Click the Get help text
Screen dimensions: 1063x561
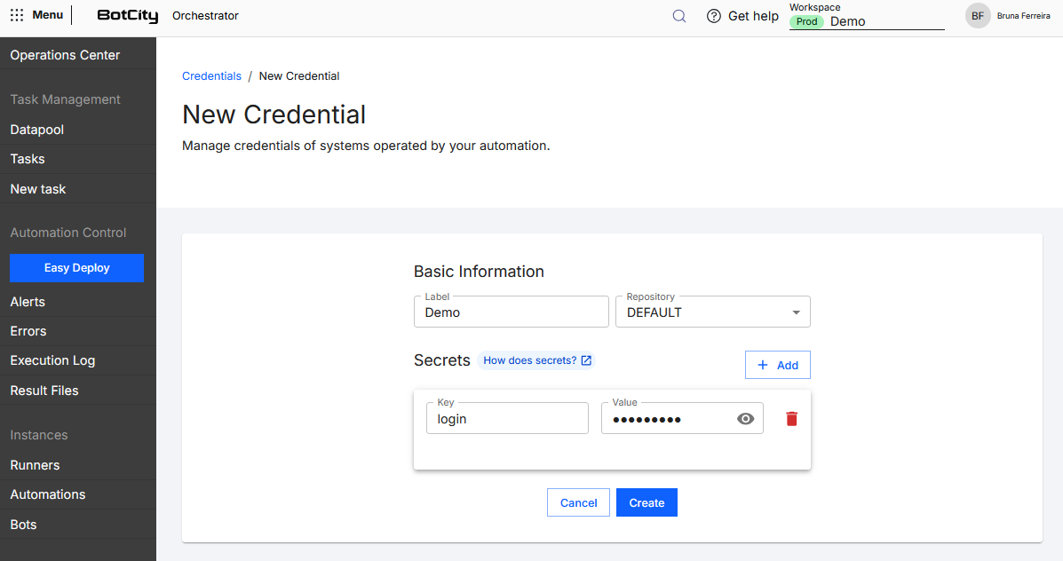pos(753,16)
